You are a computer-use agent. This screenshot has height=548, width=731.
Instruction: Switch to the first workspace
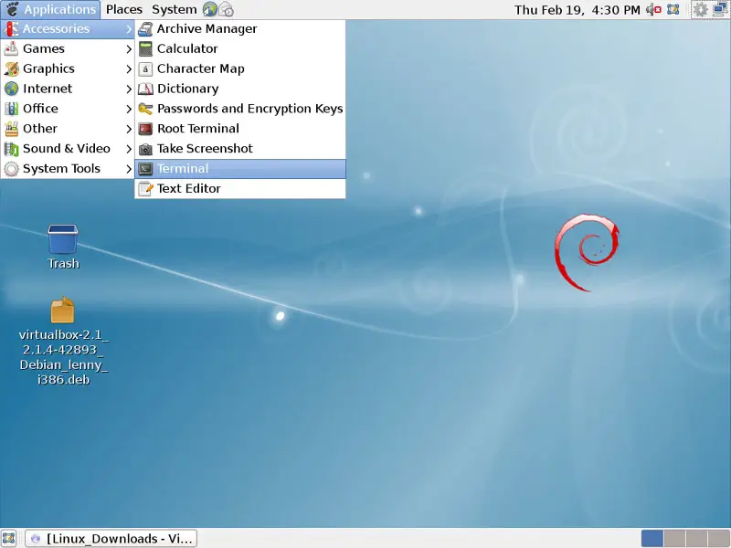point(652,539)
